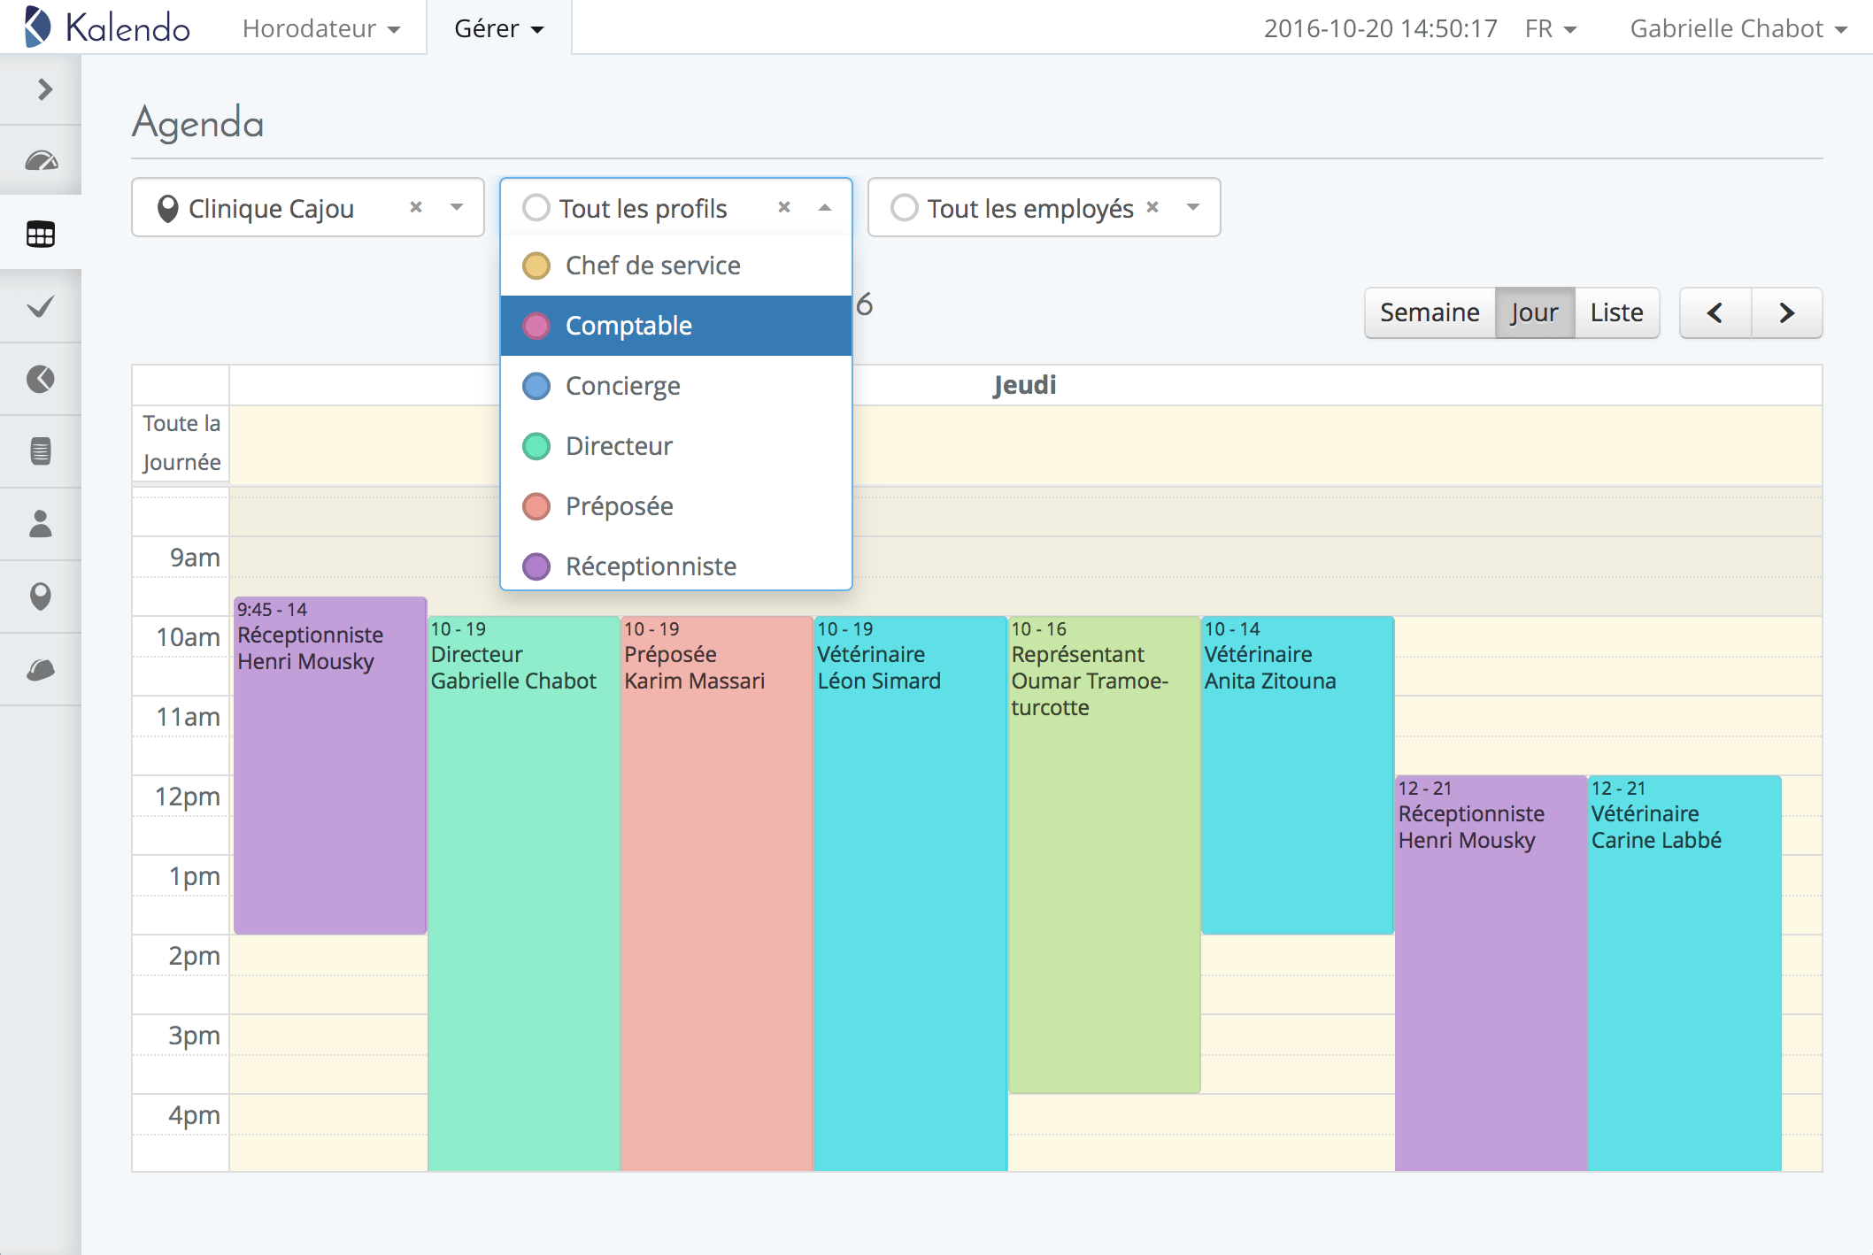Open the FR language dropdown
Screen dimensions: 1873x1255
[1550, 28]
